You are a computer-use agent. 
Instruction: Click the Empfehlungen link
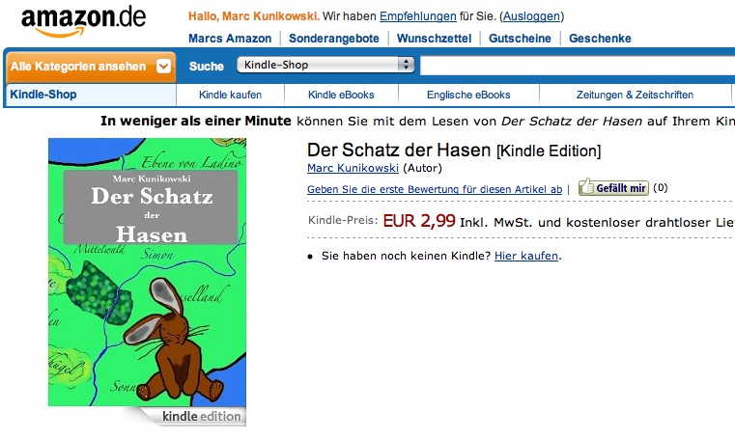(x=417, y=16)
